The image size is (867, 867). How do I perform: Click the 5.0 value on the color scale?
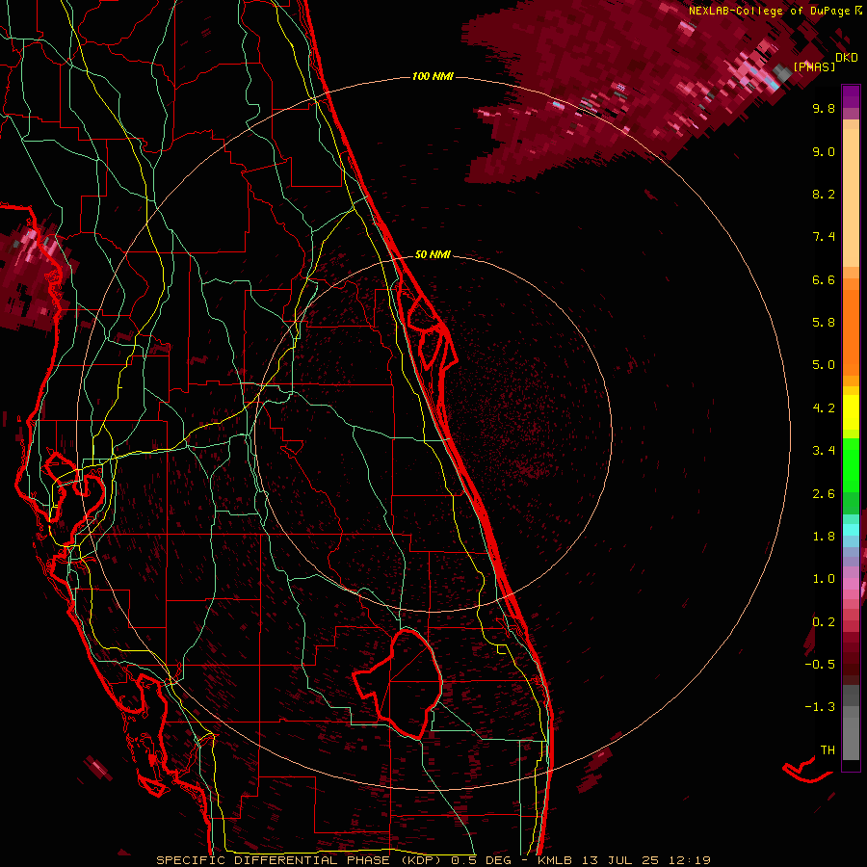[824, 365]
